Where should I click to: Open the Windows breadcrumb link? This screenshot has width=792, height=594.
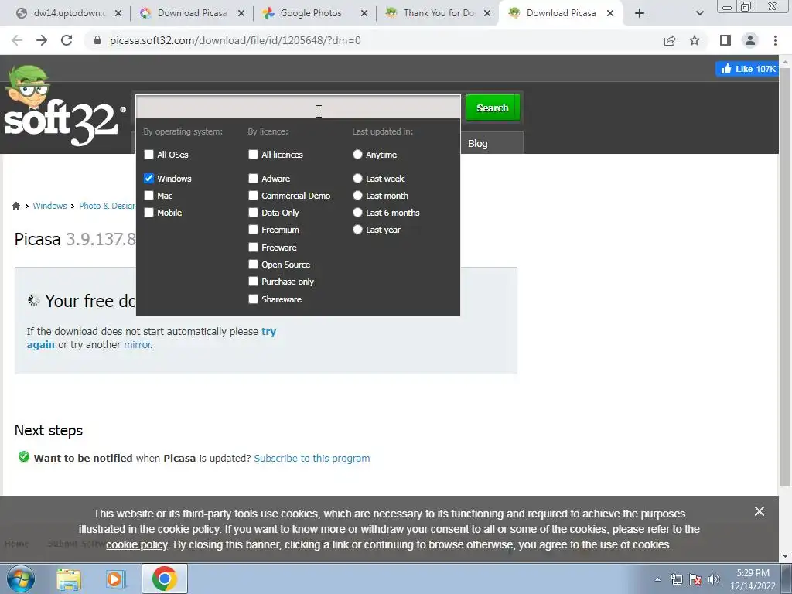[x=49, y=206]
